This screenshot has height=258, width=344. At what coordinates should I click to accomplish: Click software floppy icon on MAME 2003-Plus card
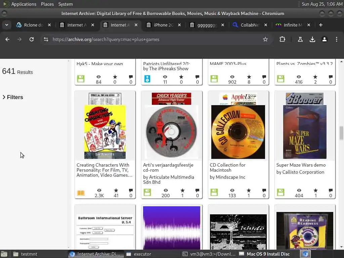(x=214, y=79)
